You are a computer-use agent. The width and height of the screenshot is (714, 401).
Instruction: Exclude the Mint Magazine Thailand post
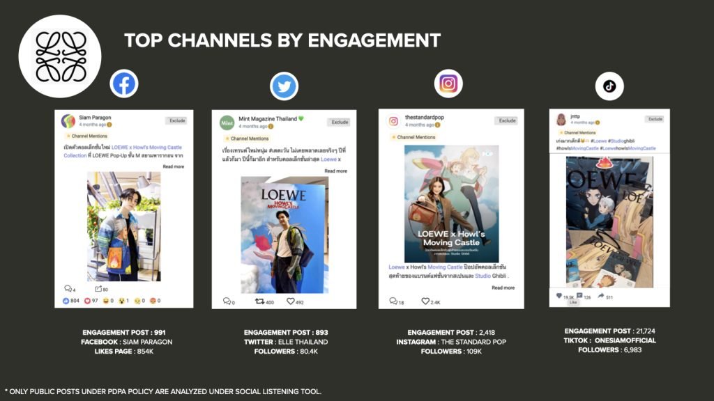(x=340, y=123)
